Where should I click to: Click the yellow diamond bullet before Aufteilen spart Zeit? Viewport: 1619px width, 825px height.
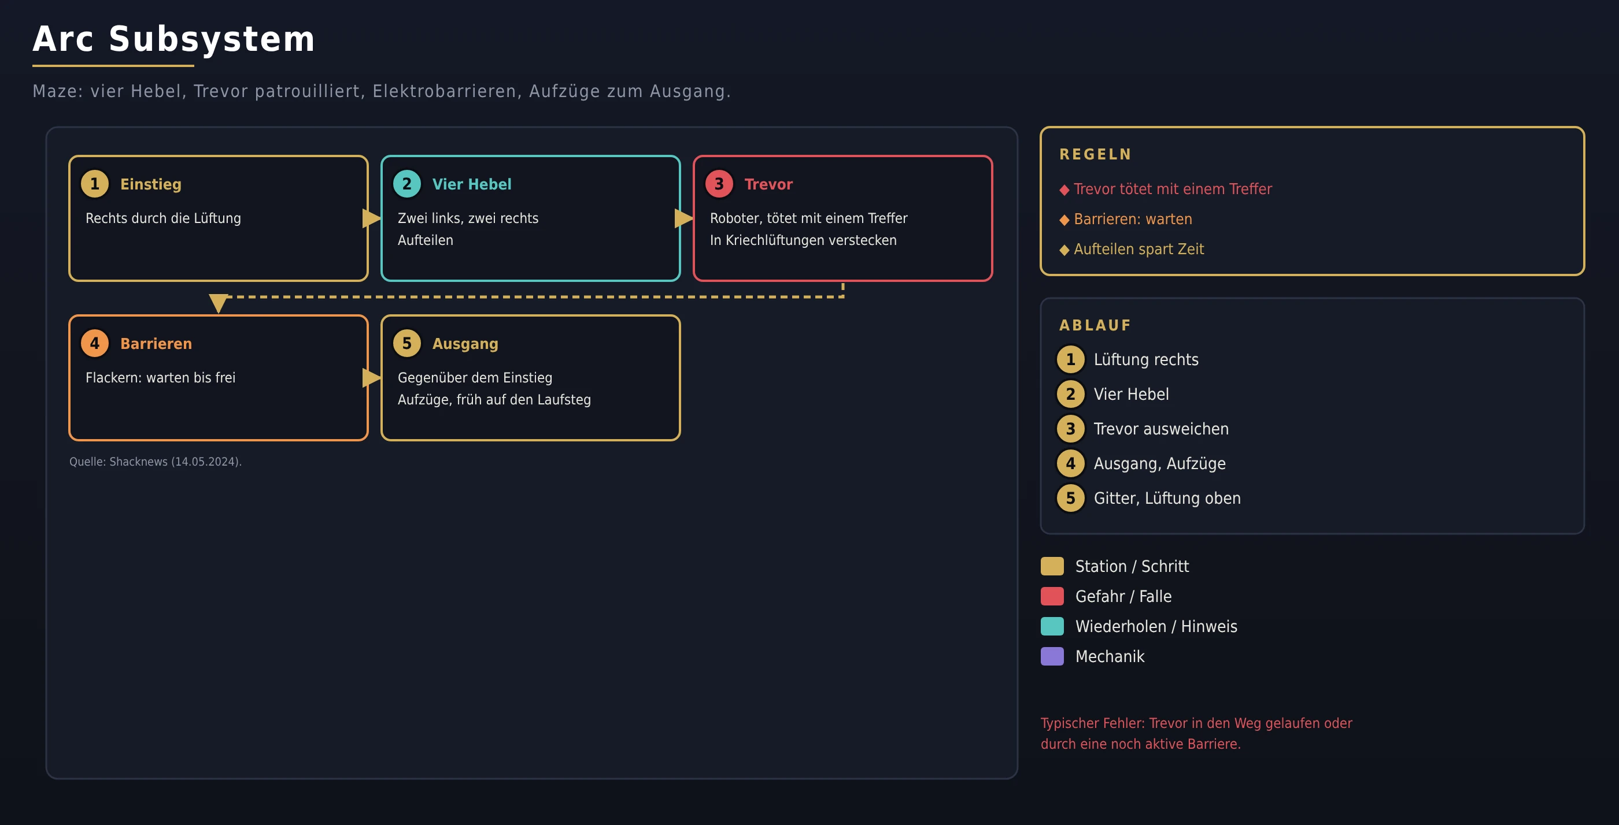[1064, 250]
